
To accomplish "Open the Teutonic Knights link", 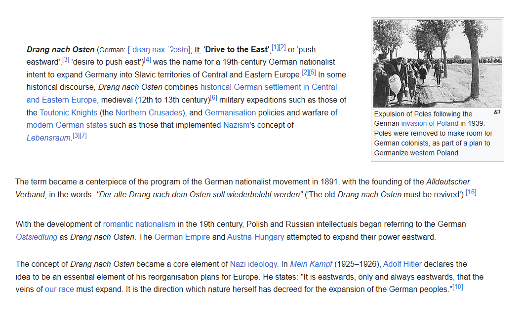I will 68,113.
